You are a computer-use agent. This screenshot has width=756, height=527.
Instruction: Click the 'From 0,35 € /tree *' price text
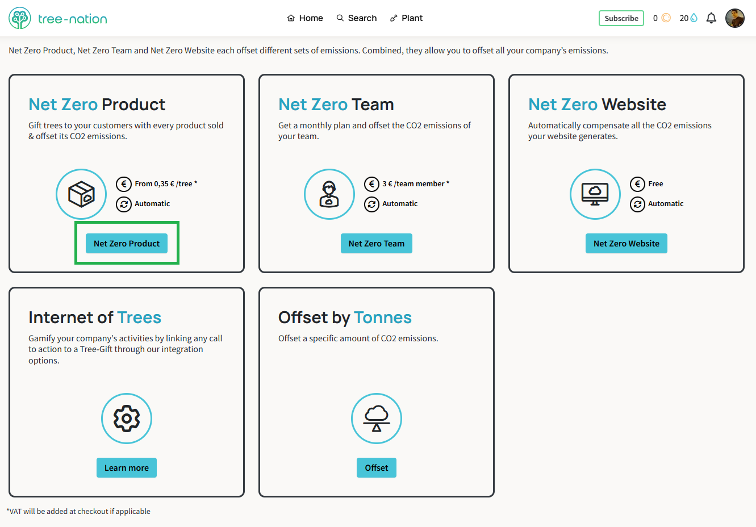[x=166, y=184]
